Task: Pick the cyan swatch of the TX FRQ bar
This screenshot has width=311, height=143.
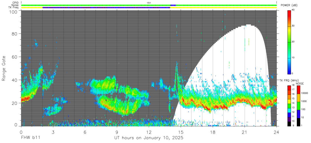Action: pos(289,110)
